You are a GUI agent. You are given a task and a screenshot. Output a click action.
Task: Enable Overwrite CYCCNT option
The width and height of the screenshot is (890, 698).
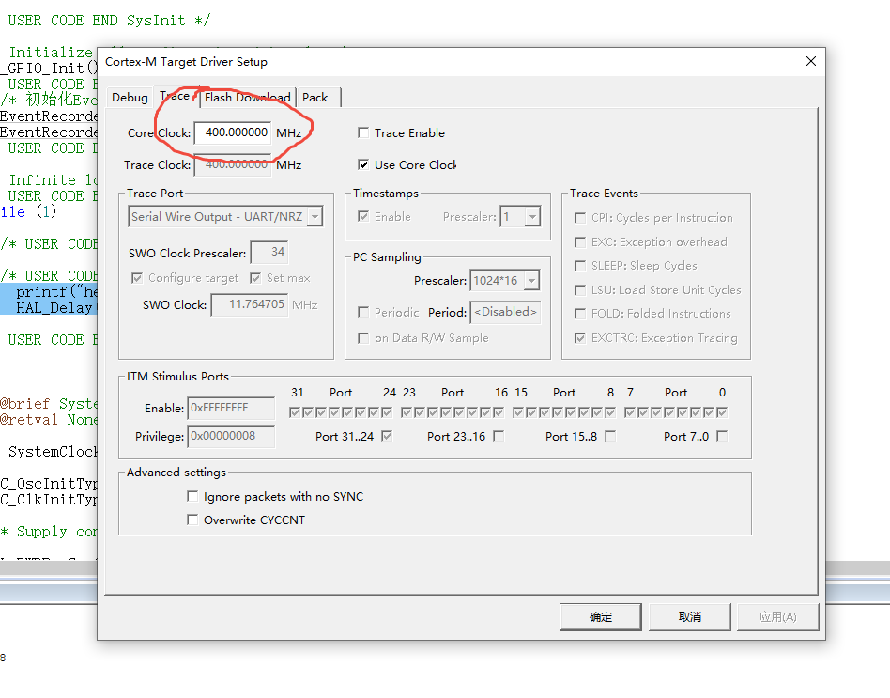coord(192,520)
